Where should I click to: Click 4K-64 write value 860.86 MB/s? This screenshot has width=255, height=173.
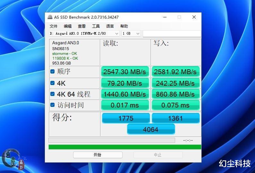click(x=175, y=94)
